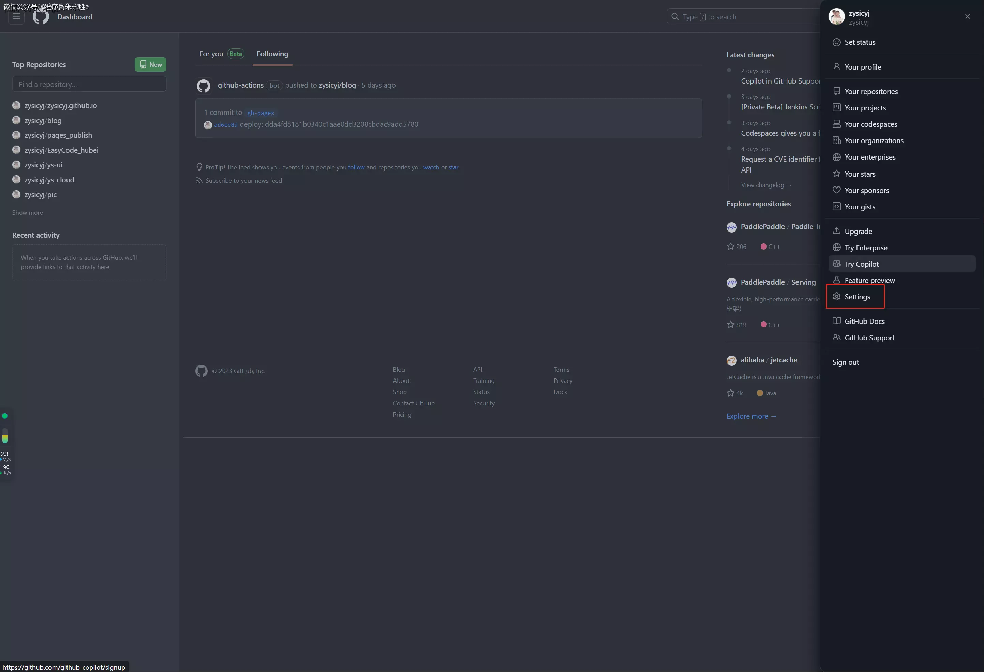Focus the Find a repository field
The height and width of the screenshot is (672, 984).
(x=89, y=84)
